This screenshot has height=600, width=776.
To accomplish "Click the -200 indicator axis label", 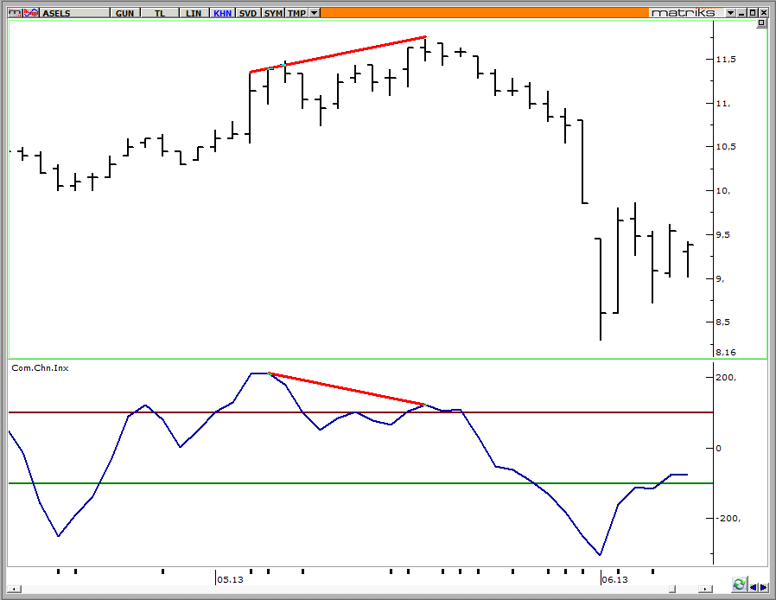I will [x=728, y=519].
